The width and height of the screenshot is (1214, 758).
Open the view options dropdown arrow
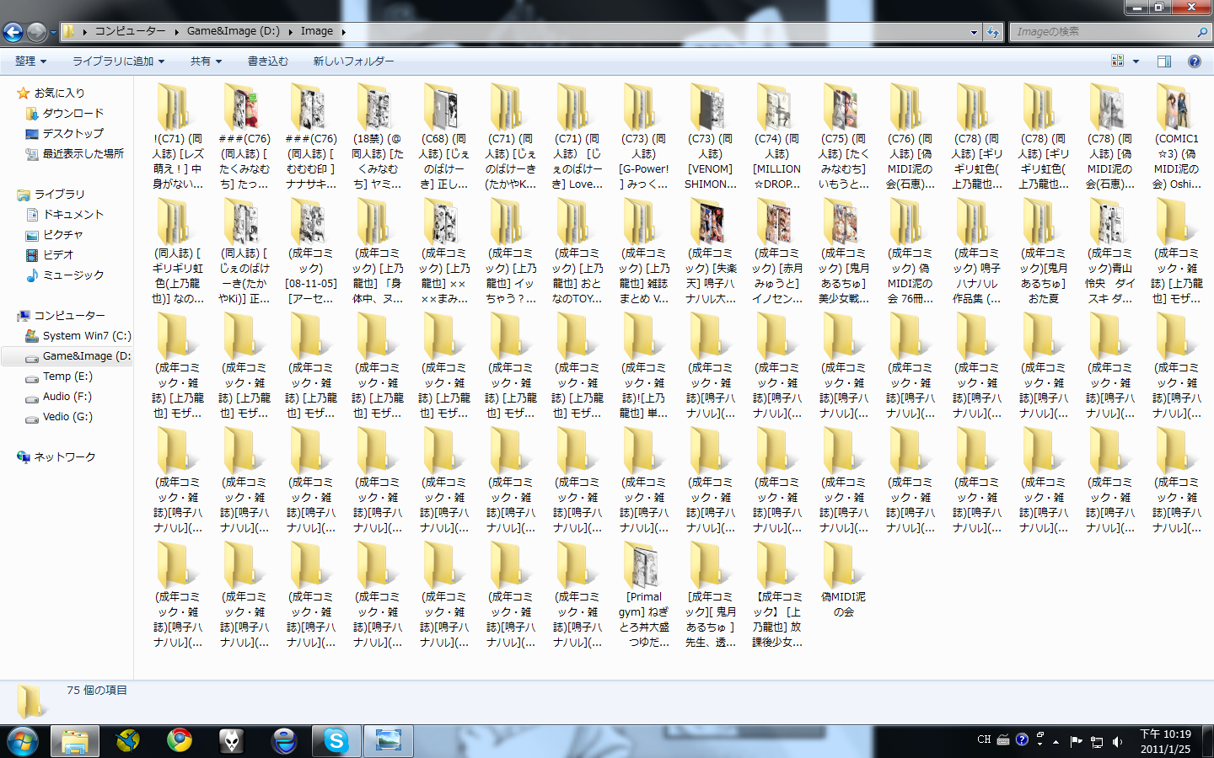pos(1136,61)
